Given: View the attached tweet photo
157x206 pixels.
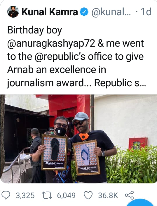Looking at the screenshot, I should point(78,139).
